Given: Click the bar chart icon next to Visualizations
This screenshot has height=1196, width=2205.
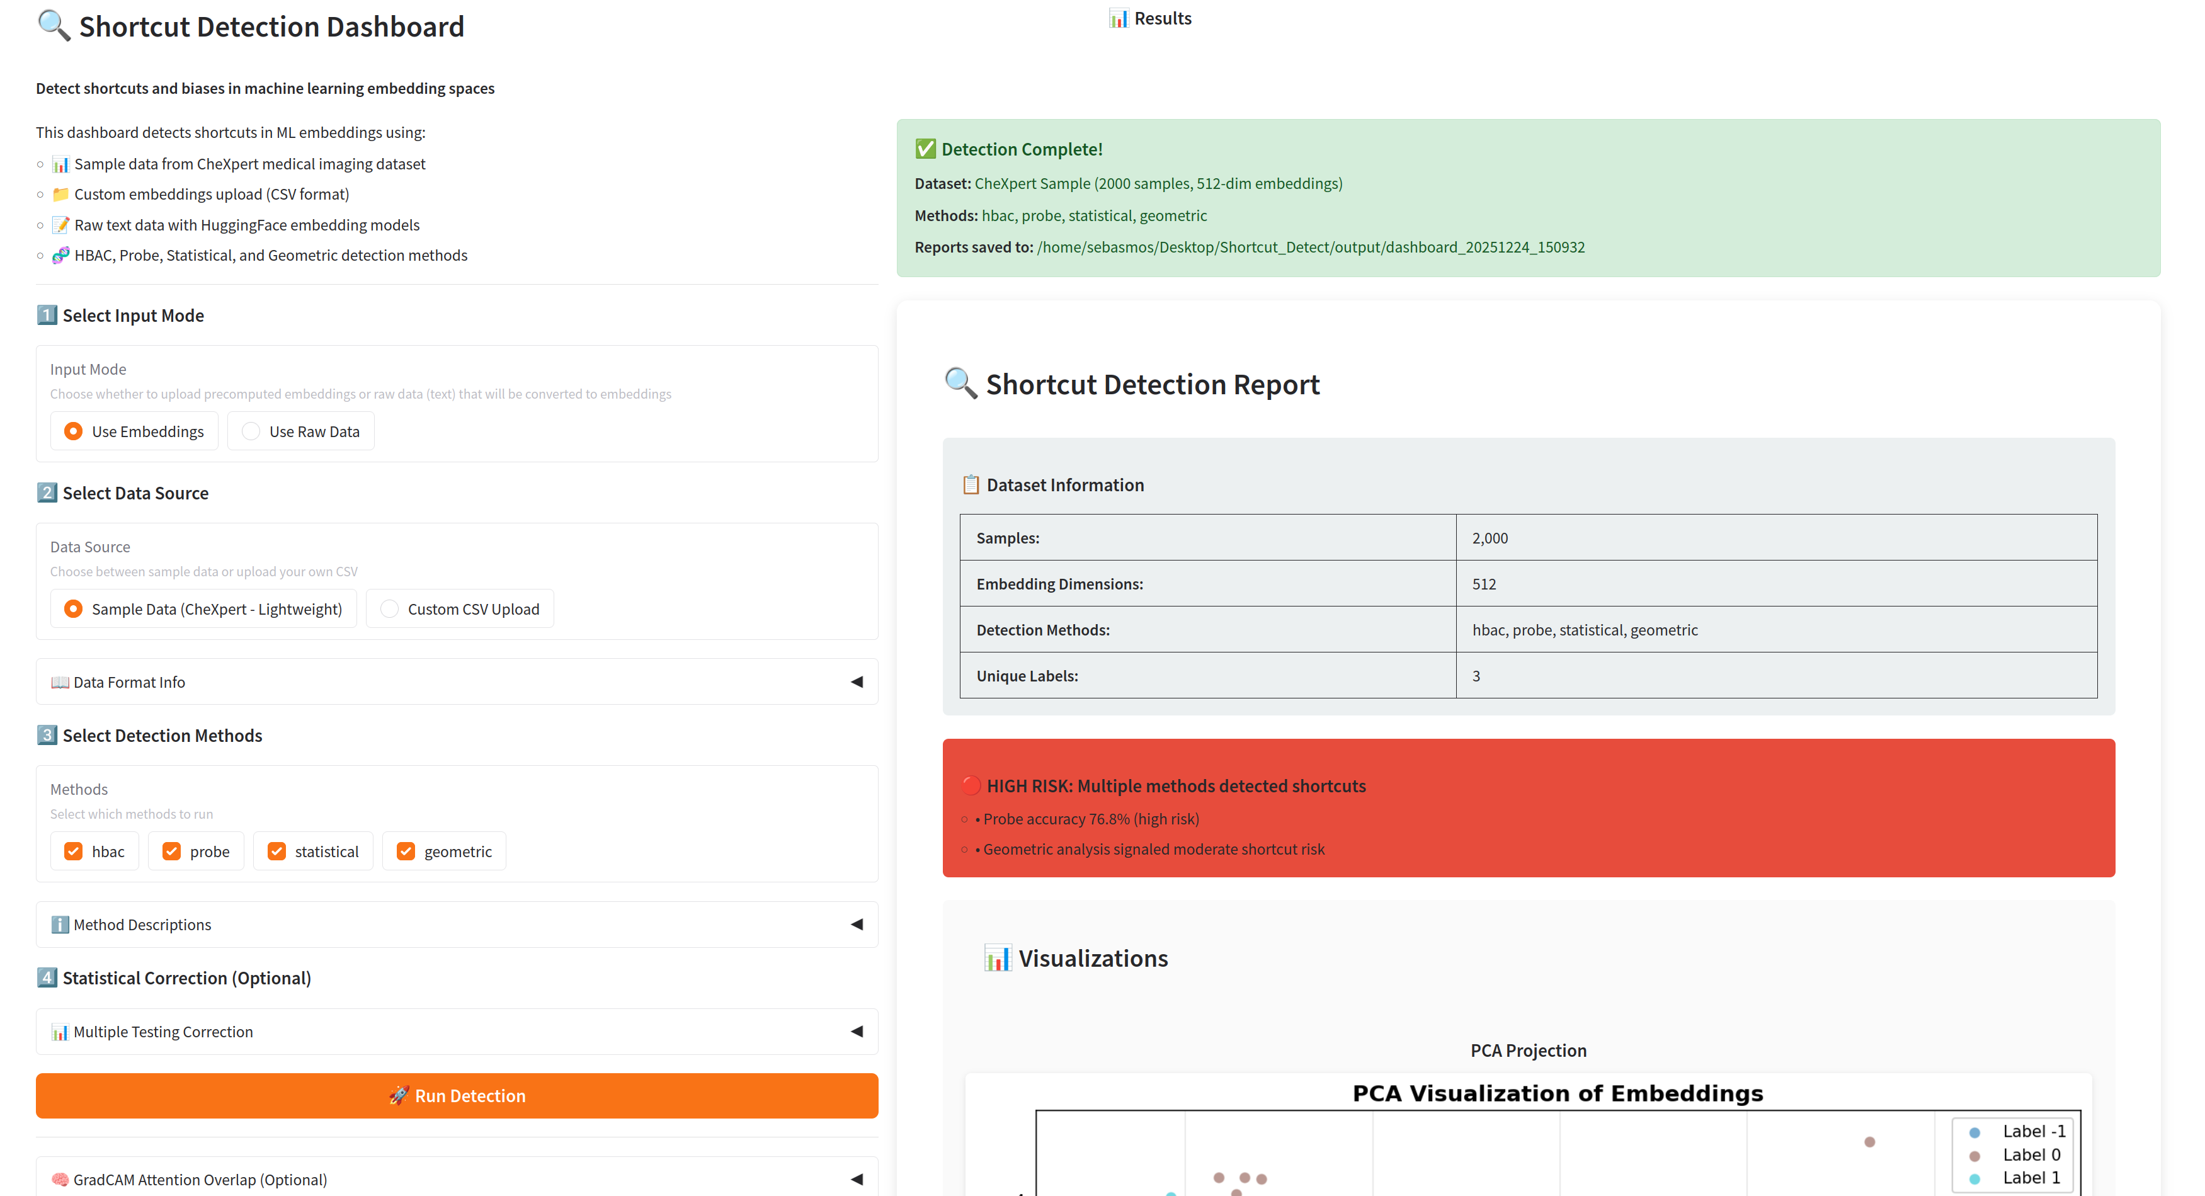Looking at the screenshot, I should coord(998,957).
